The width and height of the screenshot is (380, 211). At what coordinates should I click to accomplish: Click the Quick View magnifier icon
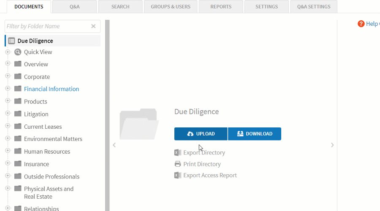(x=18, y=52)
